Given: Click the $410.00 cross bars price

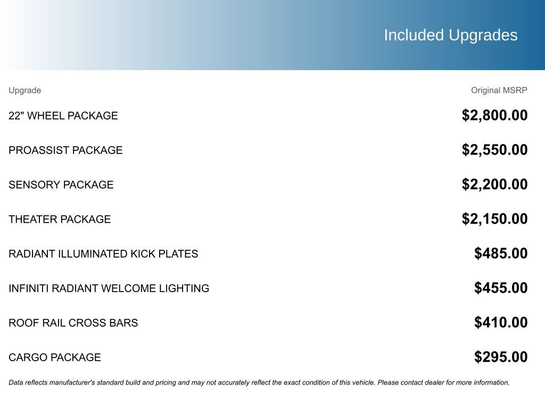Looking at the screenshot, I should [501, 322].
